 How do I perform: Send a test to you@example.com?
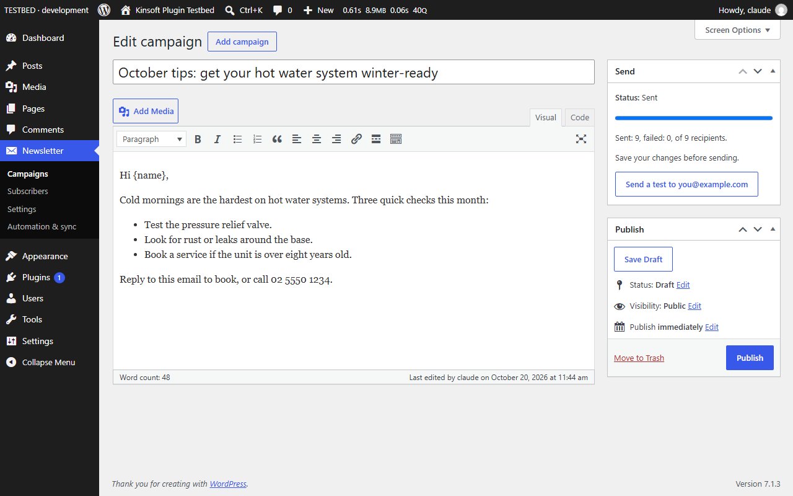686,184
